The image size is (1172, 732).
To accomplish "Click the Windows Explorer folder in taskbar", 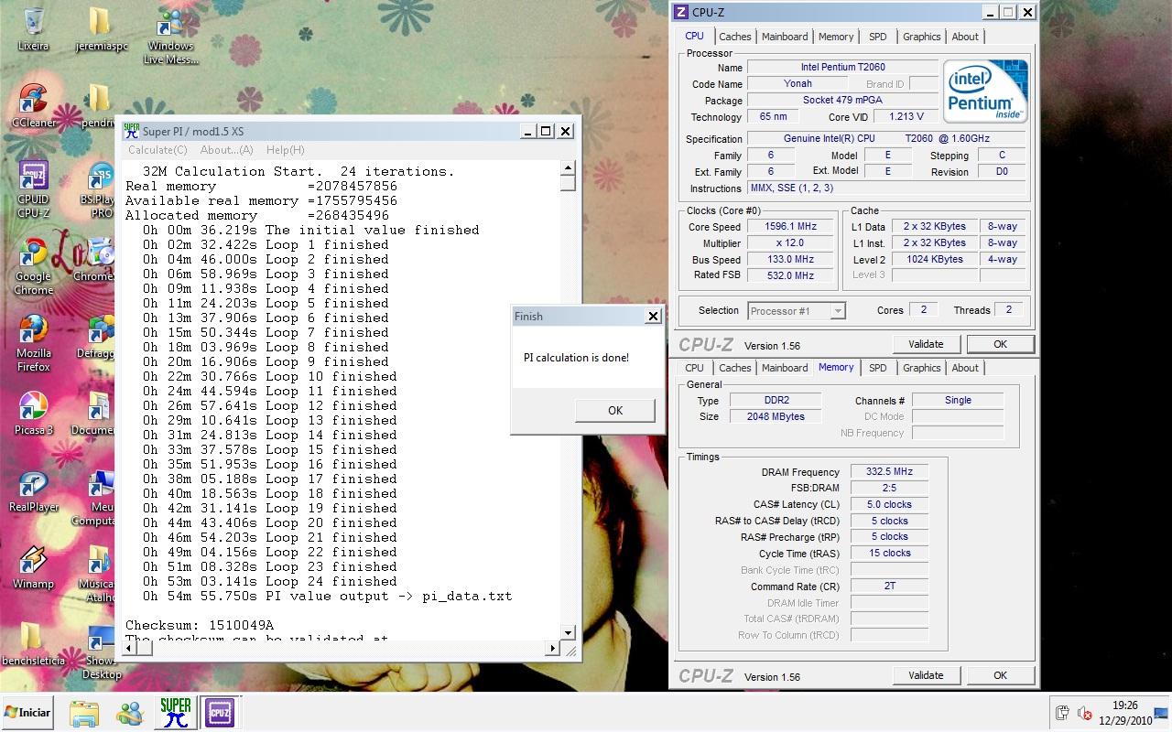I will 84,712.
